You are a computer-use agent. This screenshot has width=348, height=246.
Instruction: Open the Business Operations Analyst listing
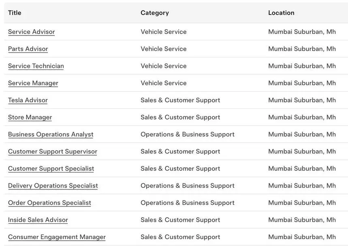(x=51, y=135)
